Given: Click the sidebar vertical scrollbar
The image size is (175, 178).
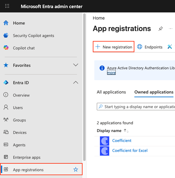Looking at the screenshot, I should click(84, 87).
